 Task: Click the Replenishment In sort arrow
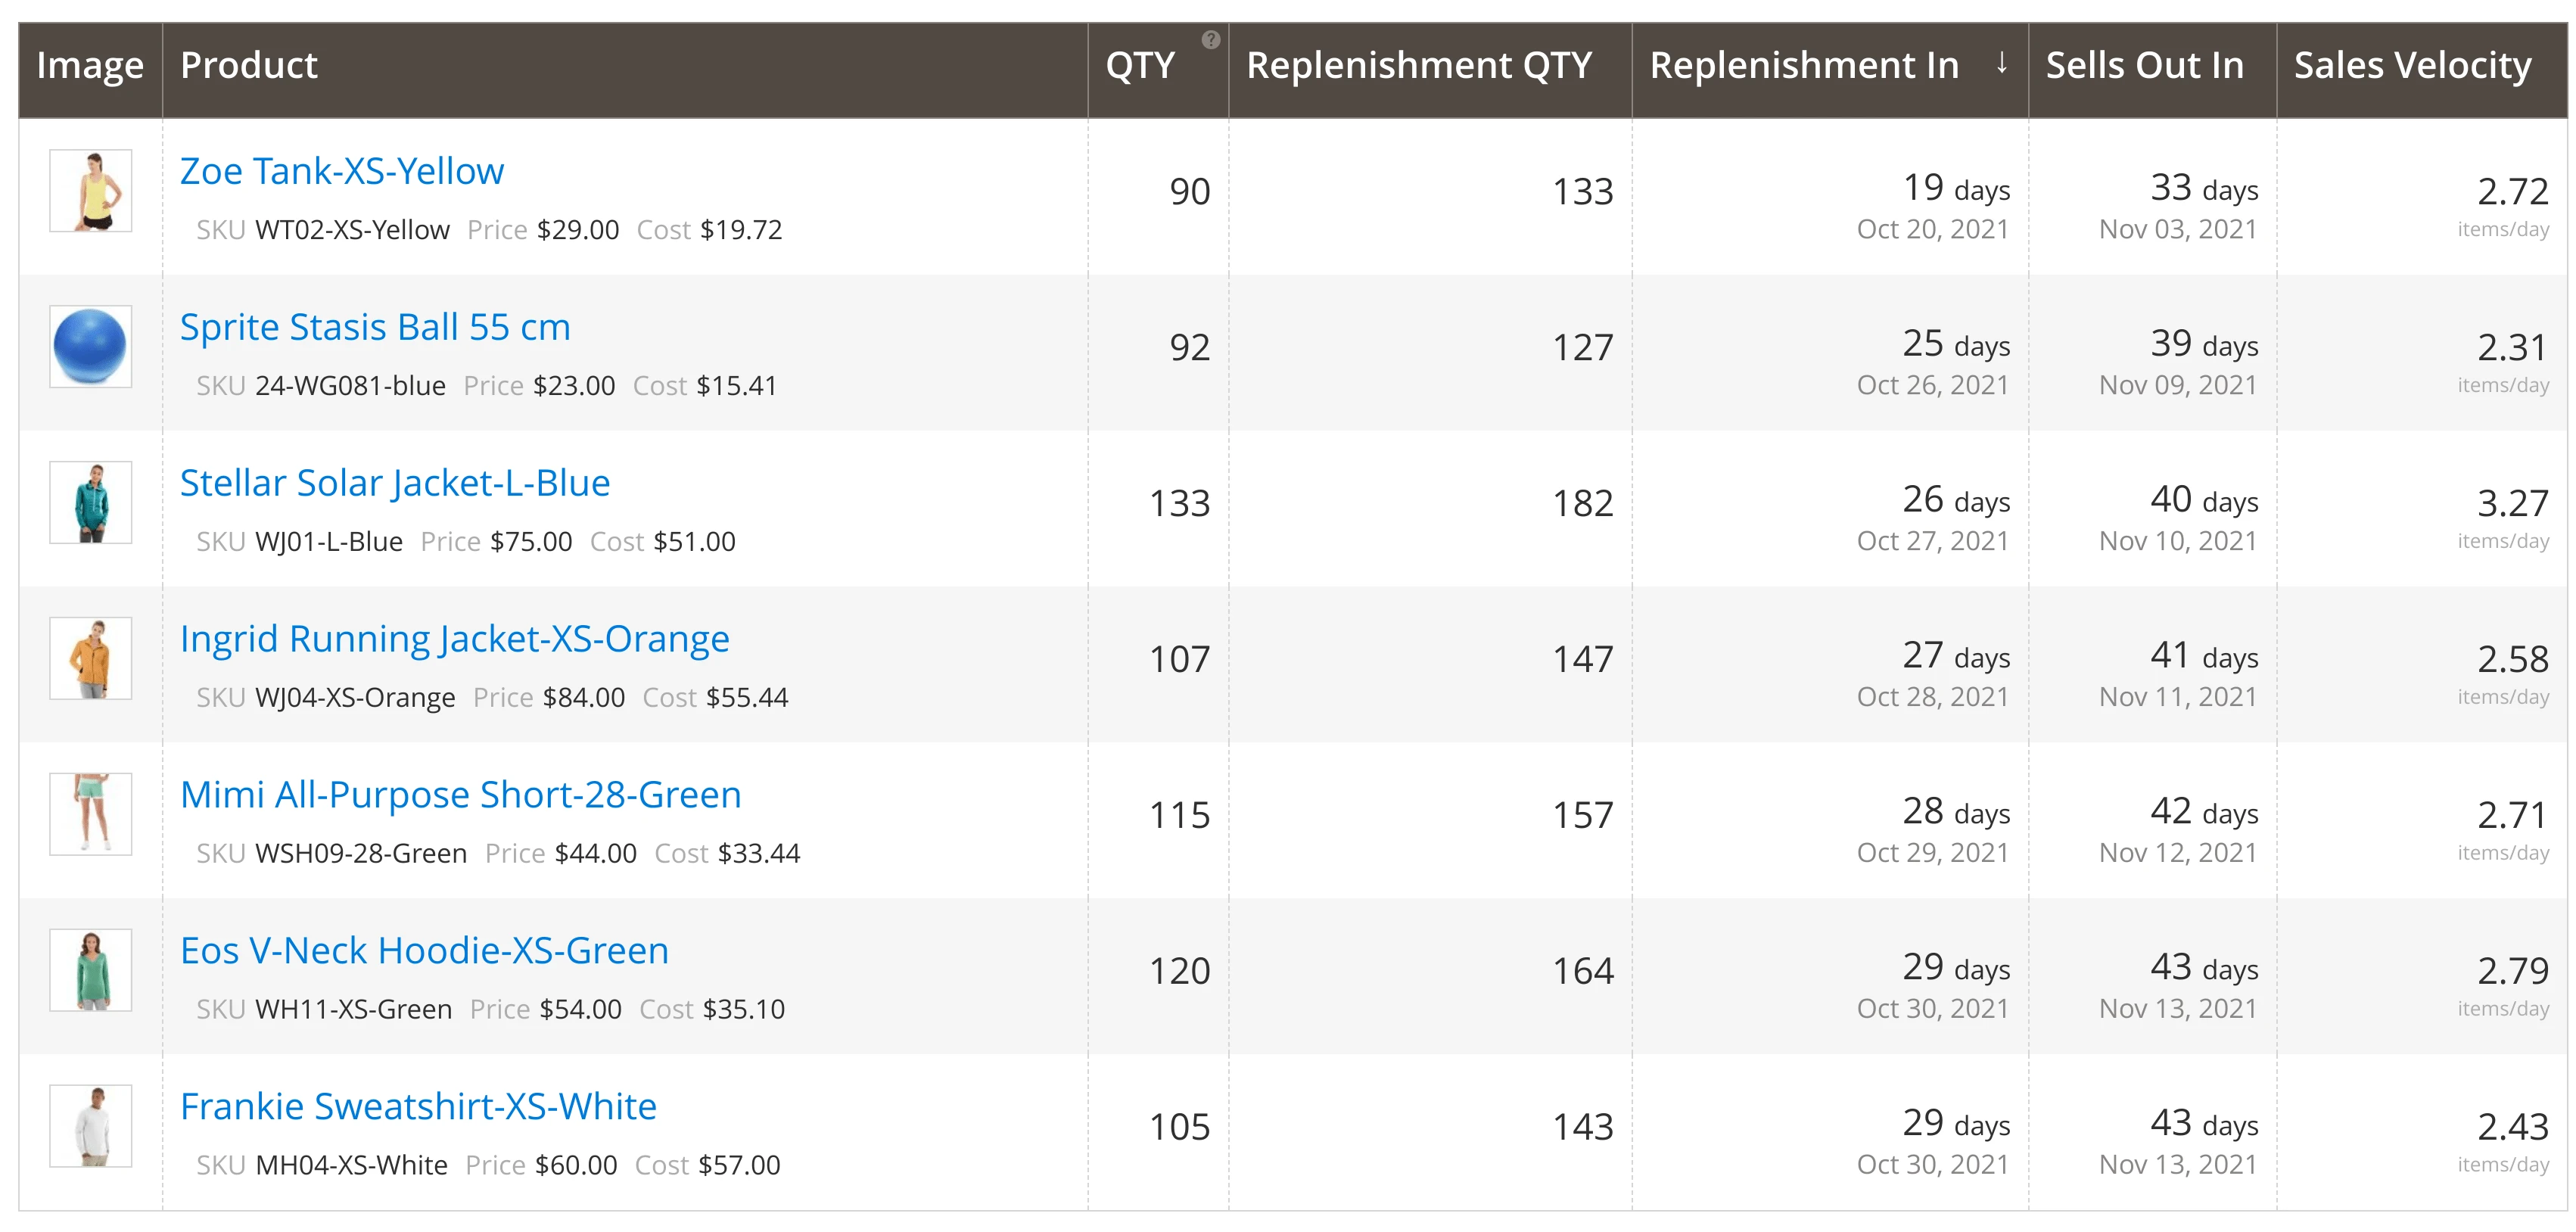point(2001,64)
